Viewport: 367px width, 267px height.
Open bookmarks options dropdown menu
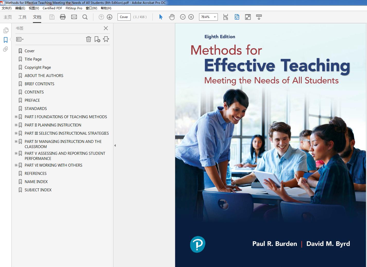click(x=20, y=39)
